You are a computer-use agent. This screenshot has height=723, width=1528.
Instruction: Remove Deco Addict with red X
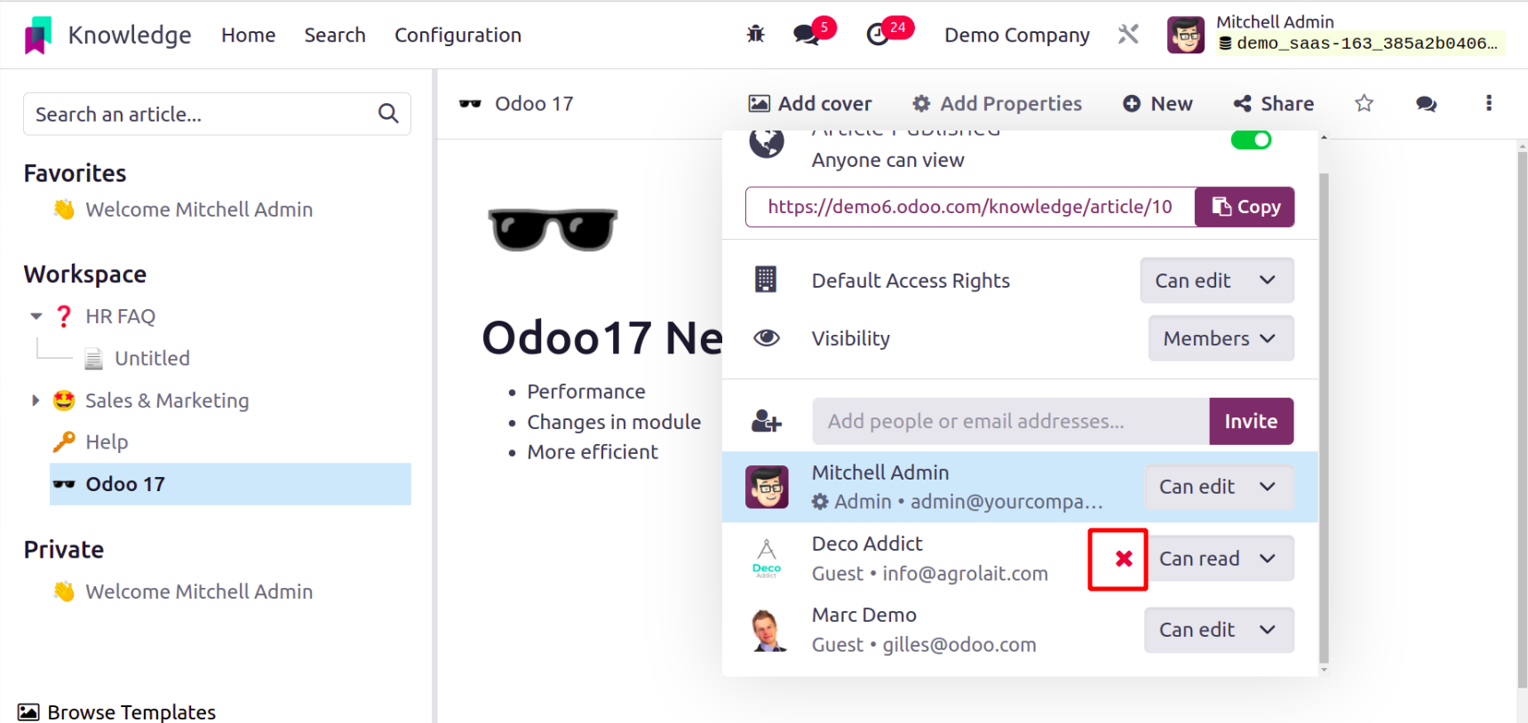(1124, 559)
